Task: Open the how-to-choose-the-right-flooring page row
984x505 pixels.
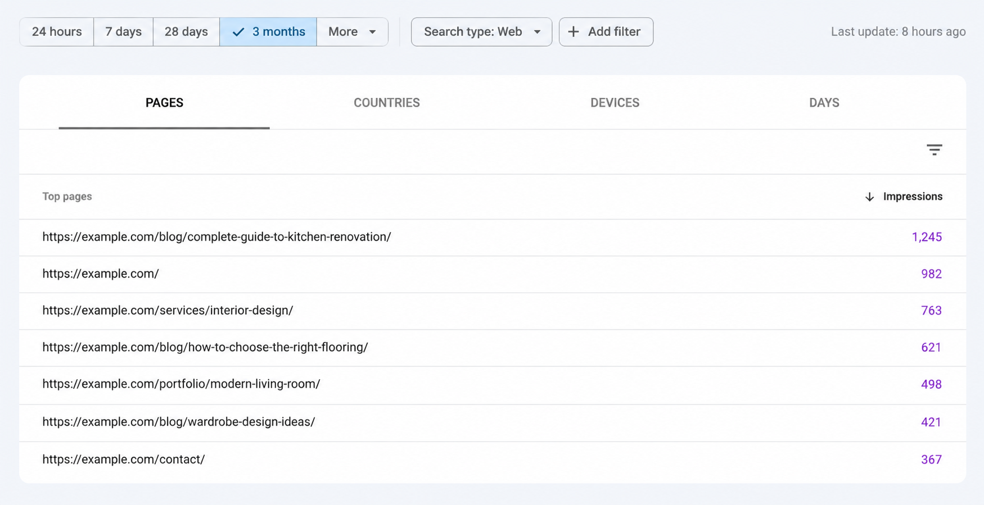Action: click(493, 348)
